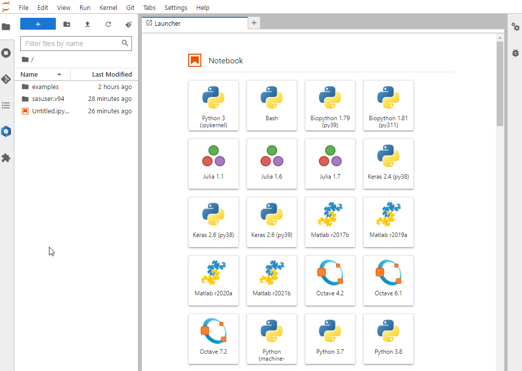This screenshot has width=522, height=371.
Task: Refresh the file list
Action: pyautogui.click(x=108, y=24)
